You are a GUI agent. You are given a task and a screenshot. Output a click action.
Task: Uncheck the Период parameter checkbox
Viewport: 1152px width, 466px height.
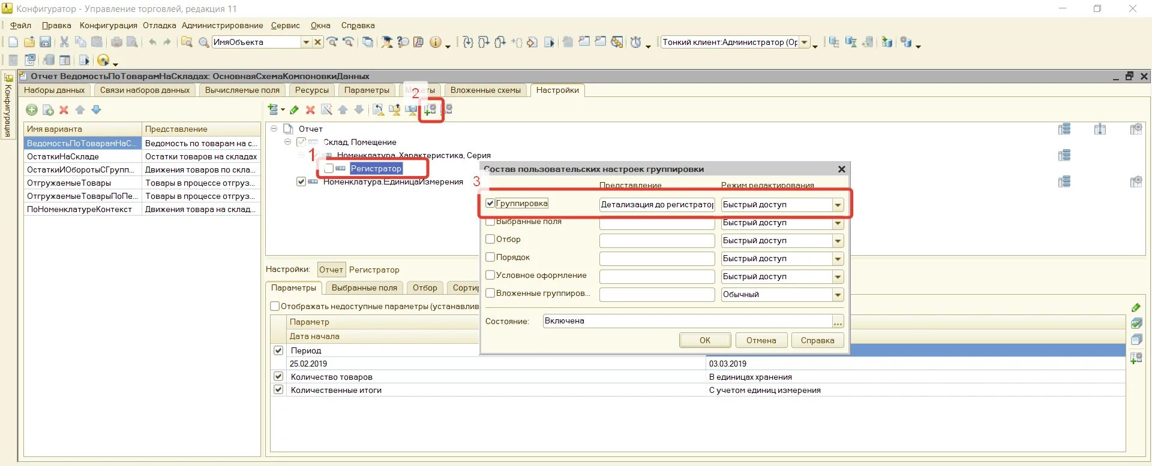pos(278,350)
